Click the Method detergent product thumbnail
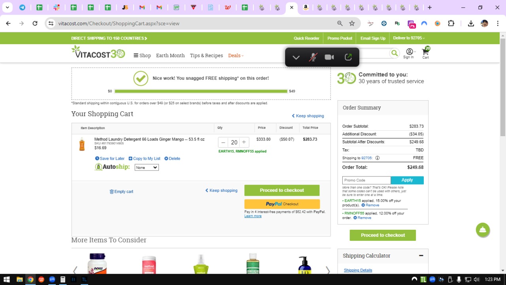Viewport: 506px width, 285px height. pos(82,144)
